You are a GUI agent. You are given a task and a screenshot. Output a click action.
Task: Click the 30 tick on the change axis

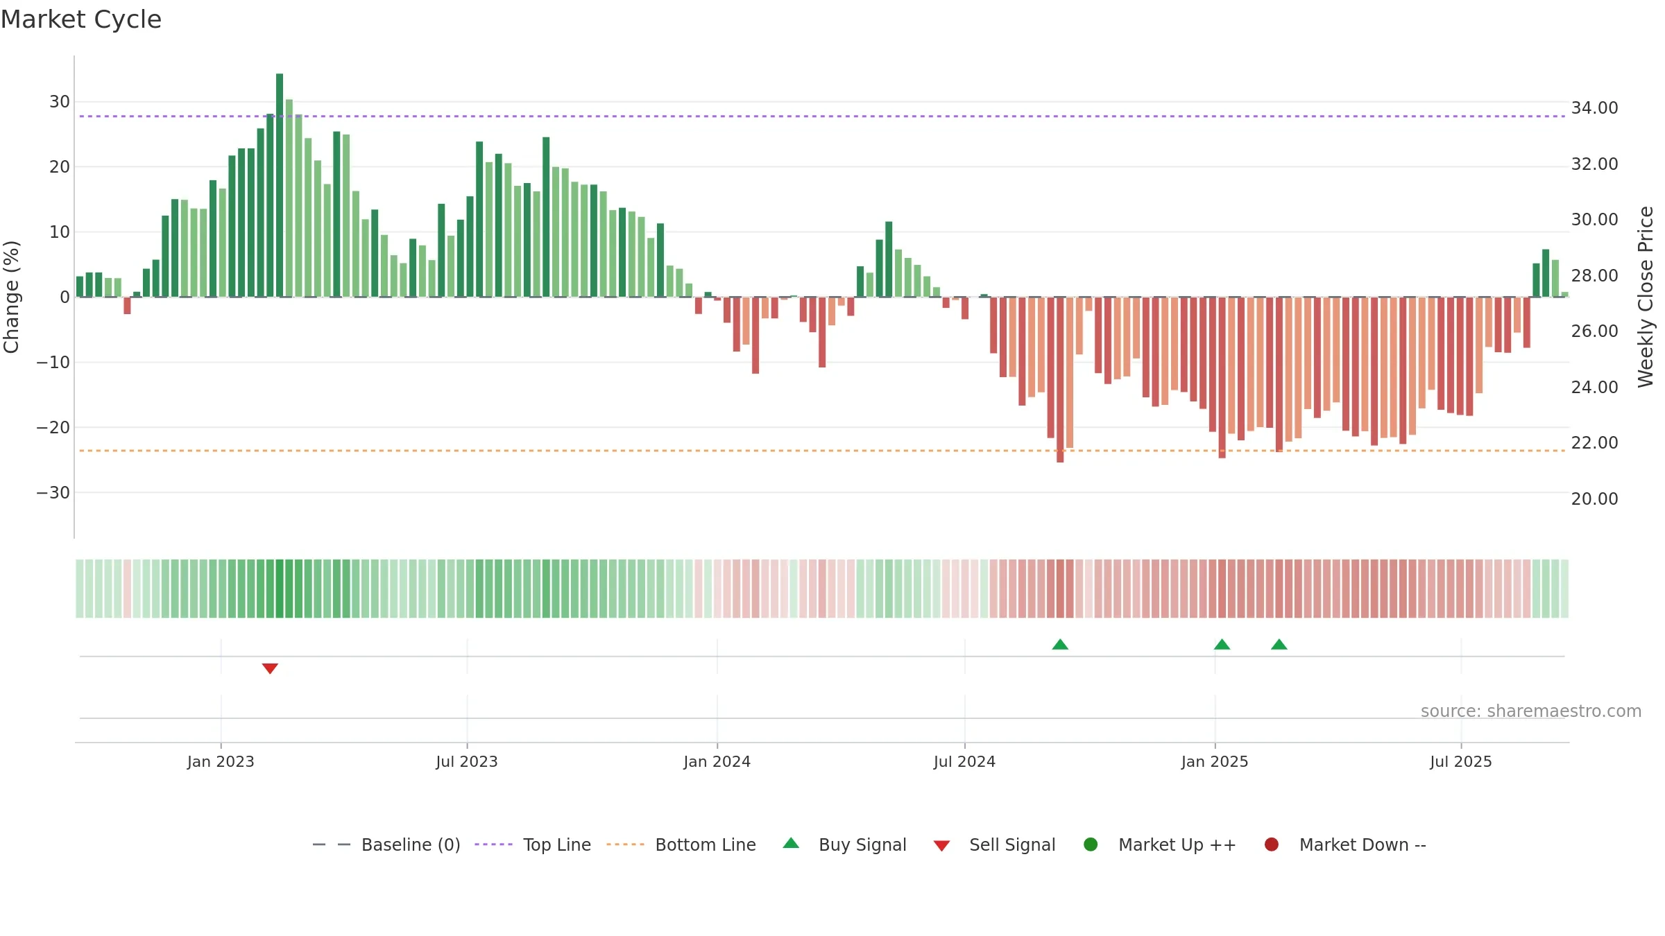tap(60, 102)
